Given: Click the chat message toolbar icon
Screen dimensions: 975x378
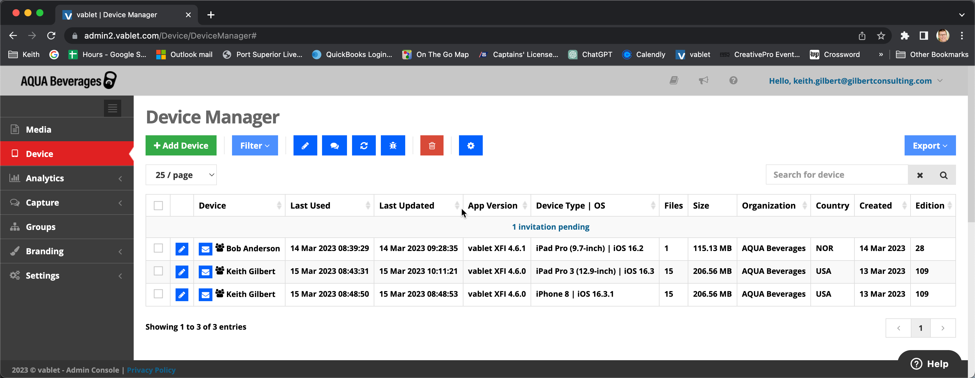Looking at the screenshot, I should (x=334, y=145).
